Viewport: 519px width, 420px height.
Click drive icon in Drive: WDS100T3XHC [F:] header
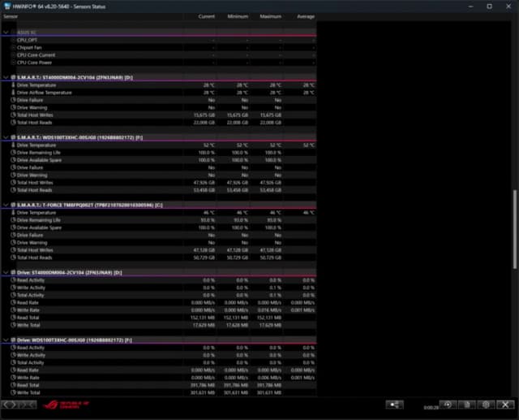13,340
